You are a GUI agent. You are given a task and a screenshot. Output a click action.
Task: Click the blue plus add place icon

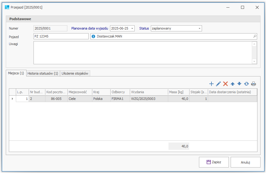click(211, 84)
